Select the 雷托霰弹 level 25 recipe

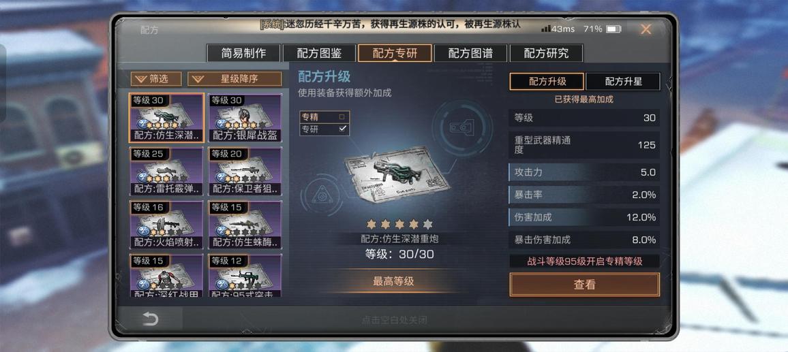point(166,172)
